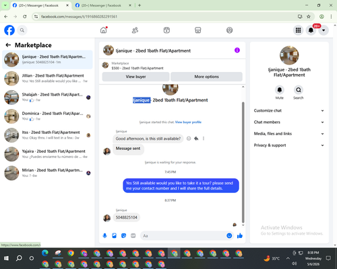Open the Reels/Video icon in top navigation

166,30
